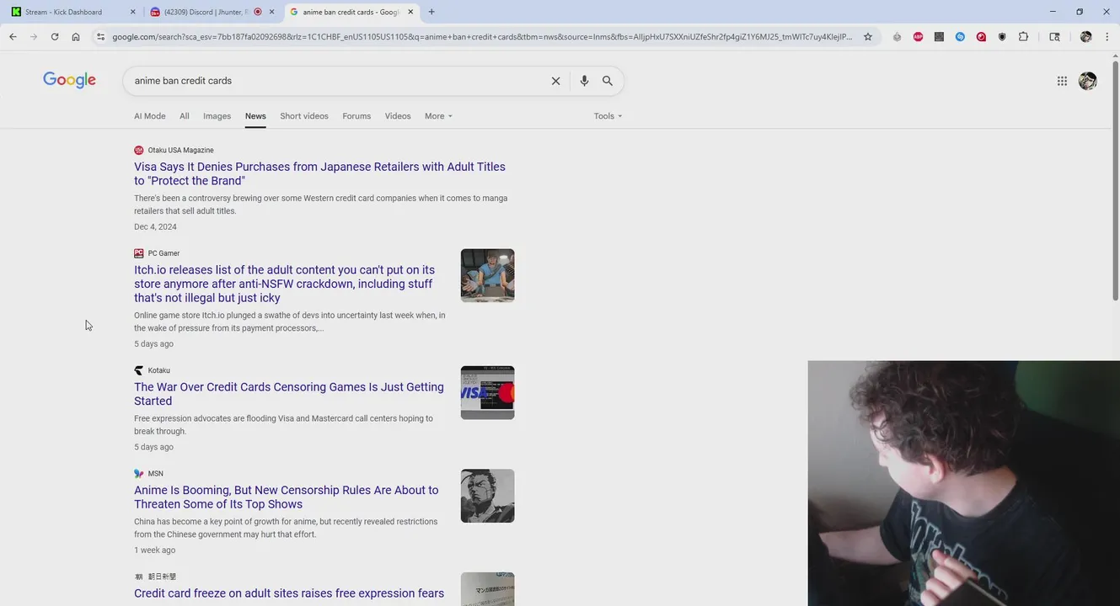The height and width of the screenshot is (606, 1120).
Task: Click the PC Gamer article thumbnail
Action: (x=487, y=275)
